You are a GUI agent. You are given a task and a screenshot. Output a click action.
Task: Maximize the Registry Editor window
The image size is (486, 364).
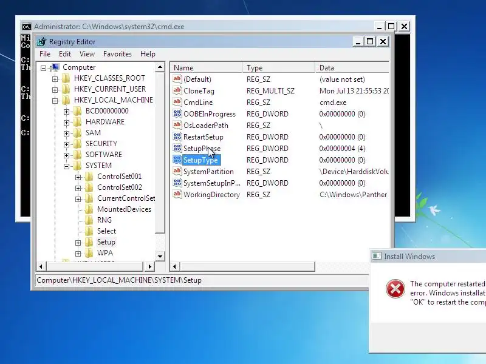[x=370, y=41]
